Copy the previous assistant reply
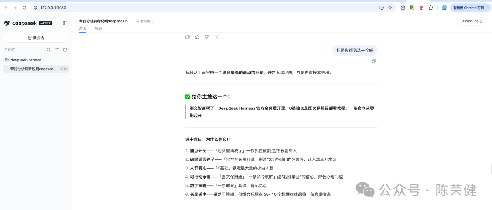492x210 pixels. click(x=187, y=37)
